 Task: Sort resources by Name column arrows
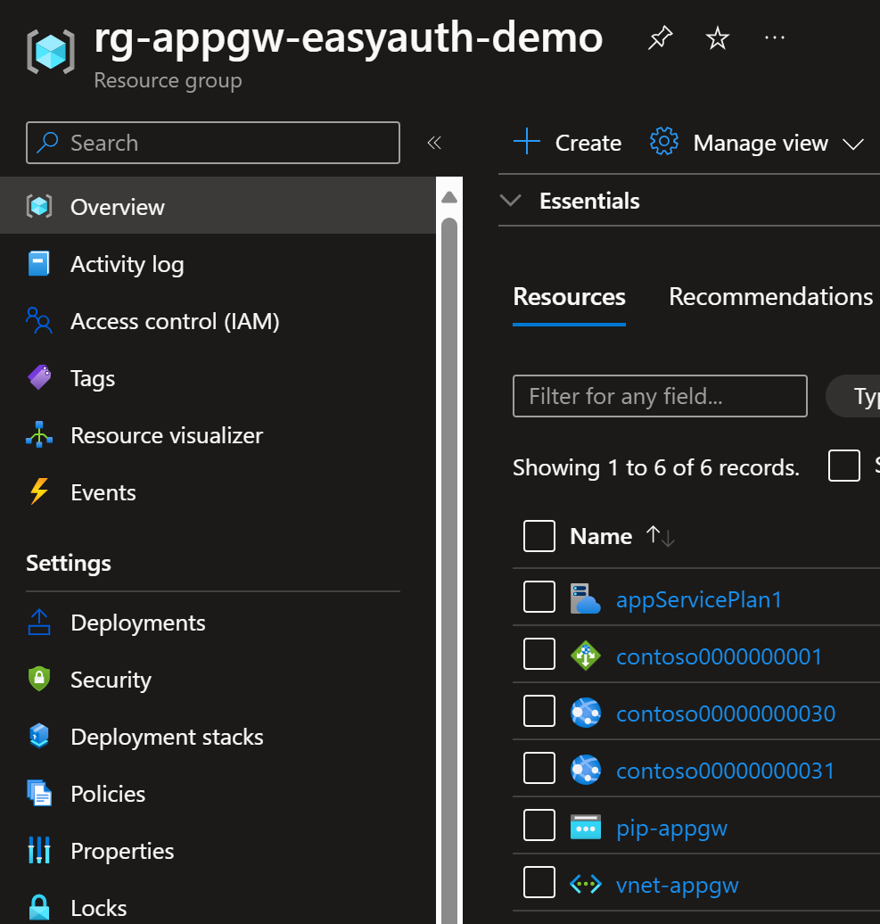660,536
